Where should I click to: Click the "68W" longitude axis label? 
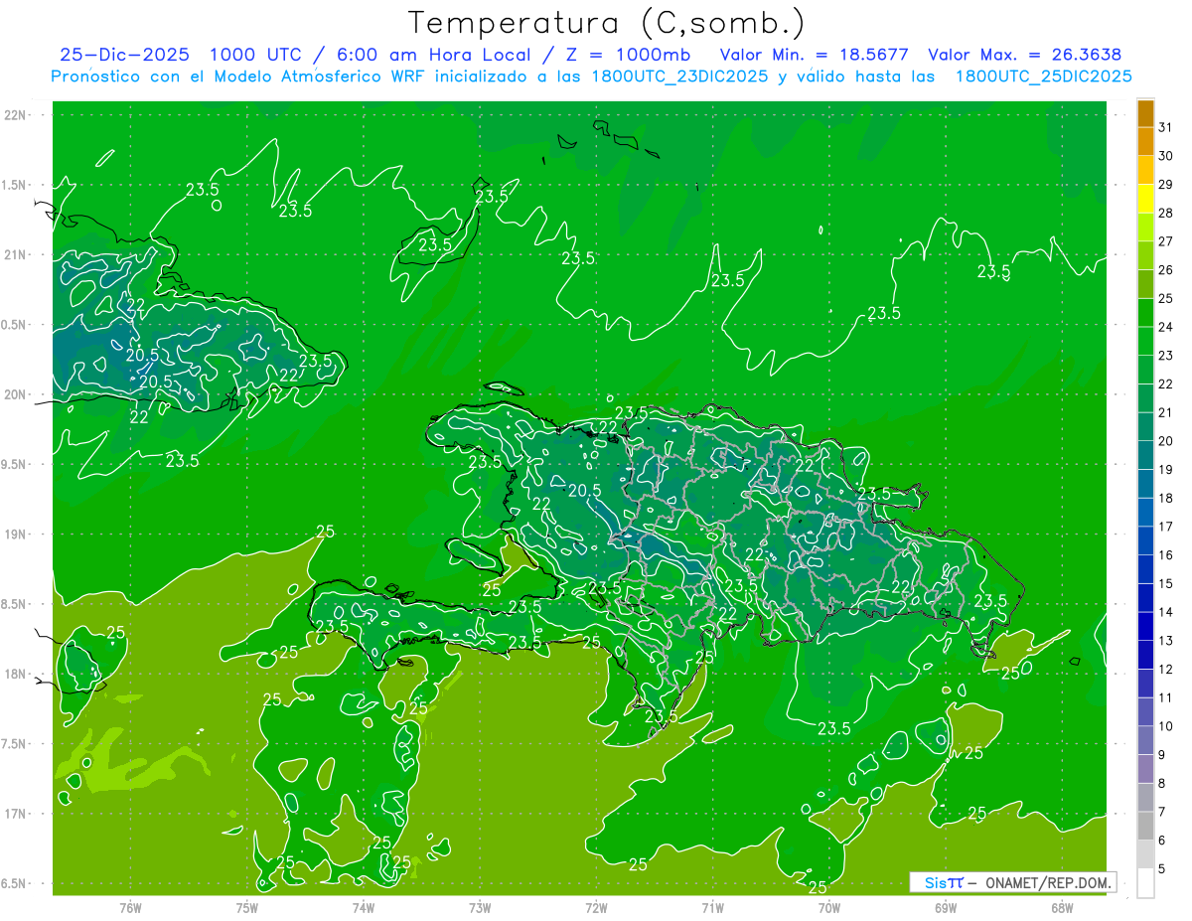tap(1062, 907)
